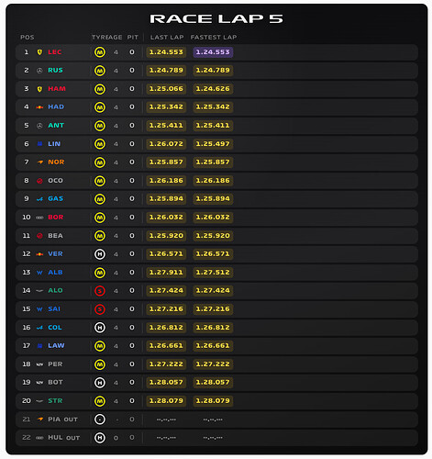The height and width of the screenshot is (459, 432).
Task: Select the HAD driver name
Action: point(56,106)
